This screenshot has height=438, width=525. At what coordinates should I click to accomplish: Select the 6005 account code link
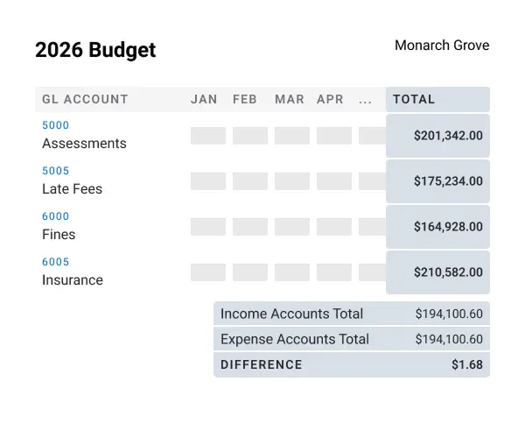(55, 262)
